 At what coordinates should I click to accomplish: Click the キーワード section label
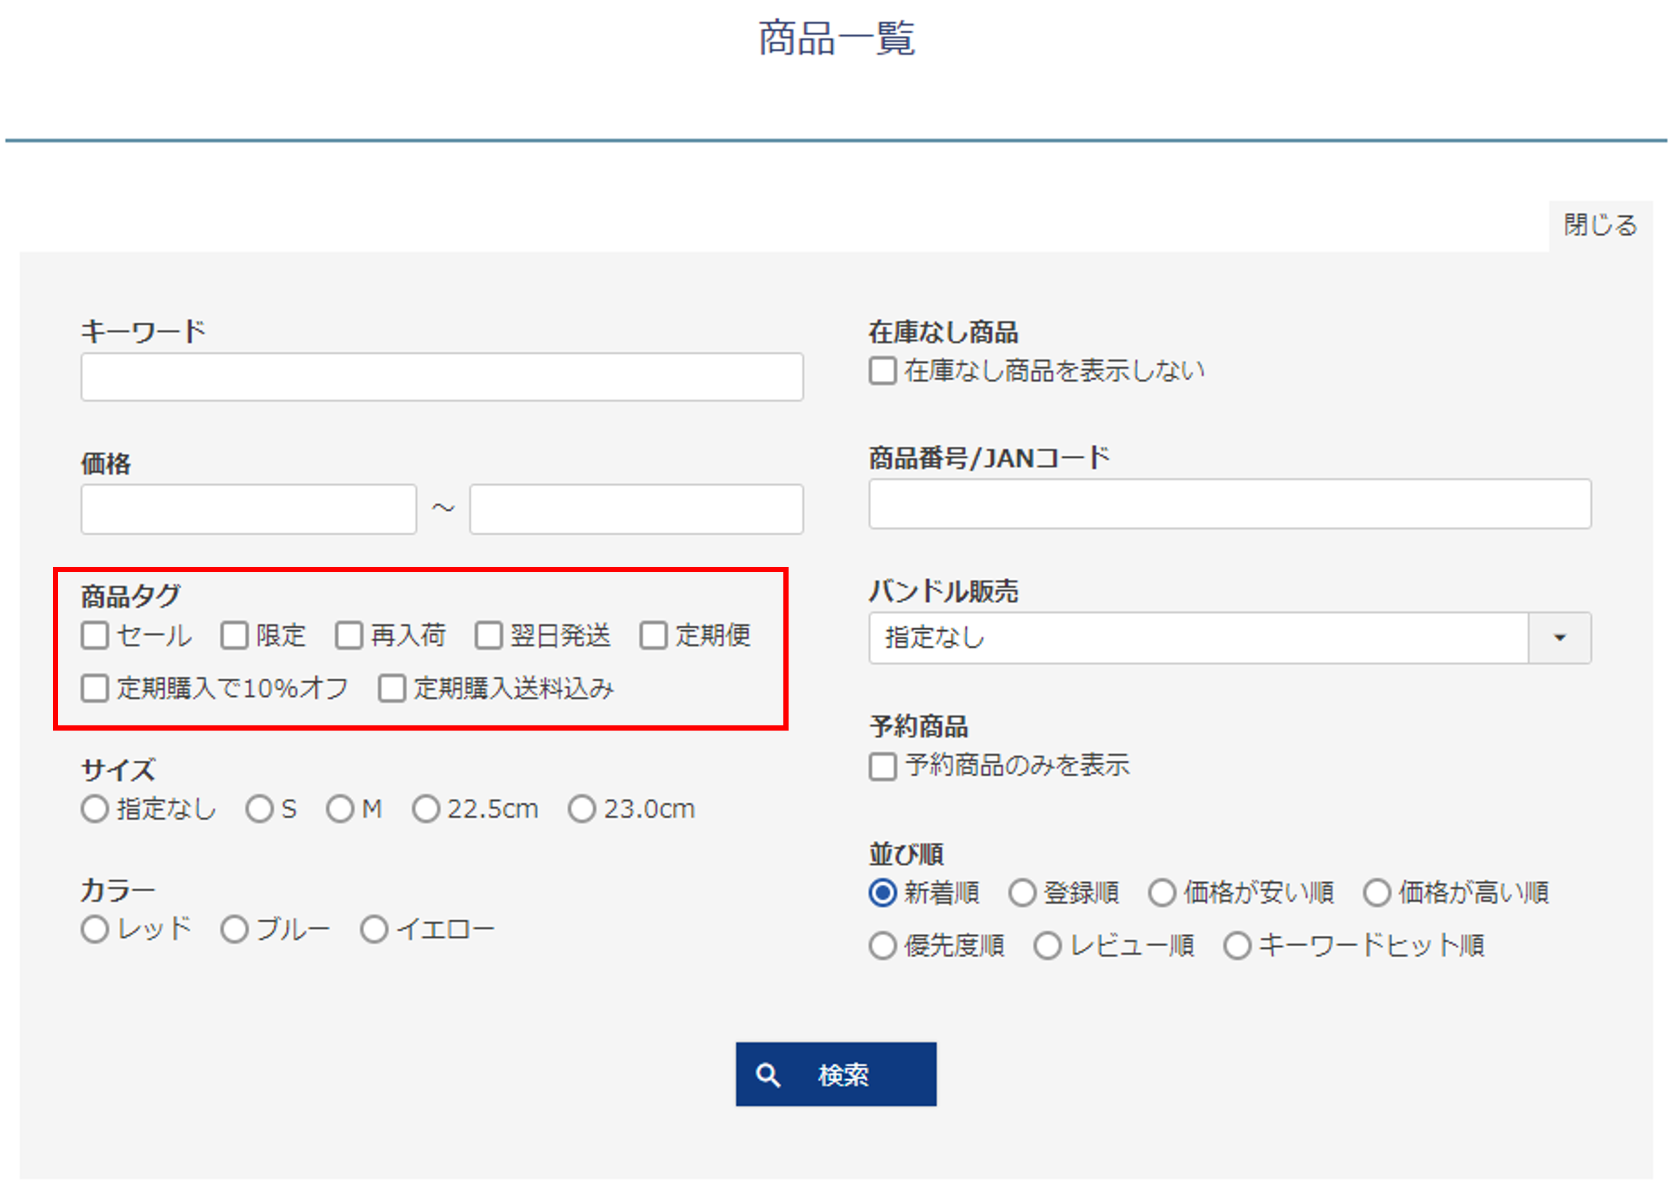pyautogui.click(x=143, y=331)
